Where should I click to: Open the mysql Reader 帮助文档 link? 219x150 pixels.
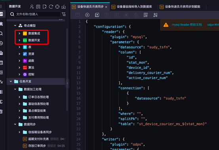click(187, 25)
